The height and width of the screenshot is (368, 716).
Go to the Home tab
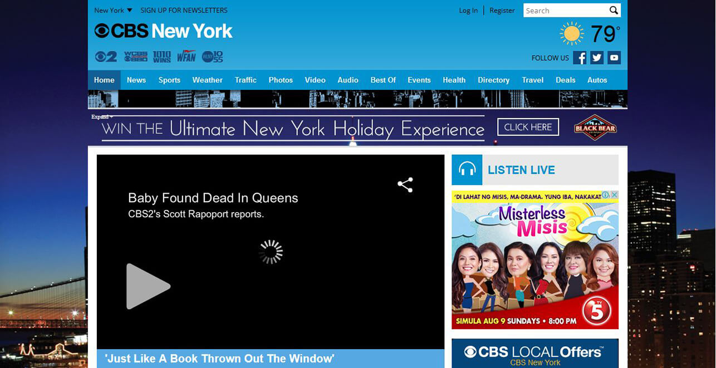pyautogui.click(x=104, y=80)
